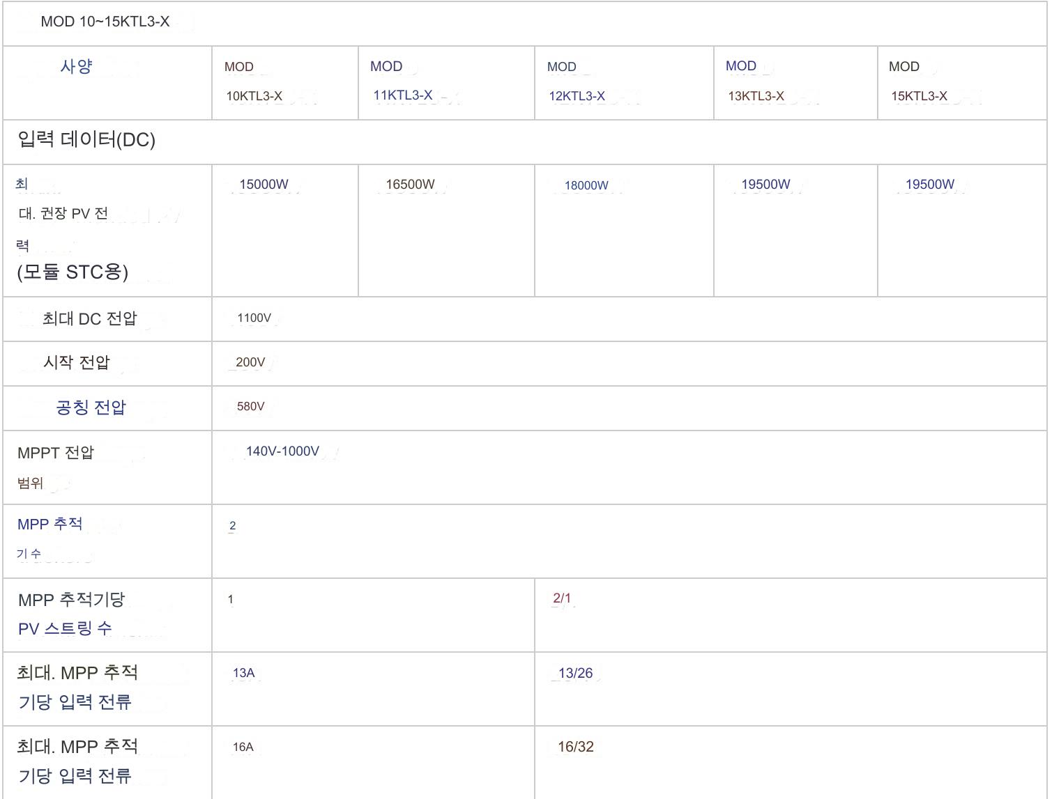
Task: Click the 13/26 input current value
Action: pyautogui.click(x=575, y=674)
